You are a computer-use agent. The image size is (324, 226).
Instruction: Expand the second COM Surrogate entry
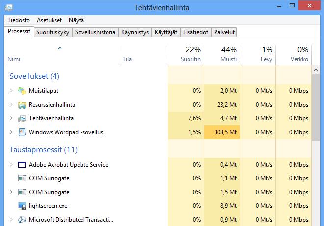tap(11, 192)
